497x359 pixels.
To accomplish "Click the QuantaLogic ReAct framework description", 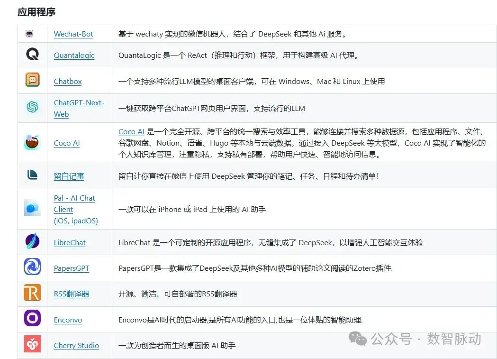I will pos(238,55).
